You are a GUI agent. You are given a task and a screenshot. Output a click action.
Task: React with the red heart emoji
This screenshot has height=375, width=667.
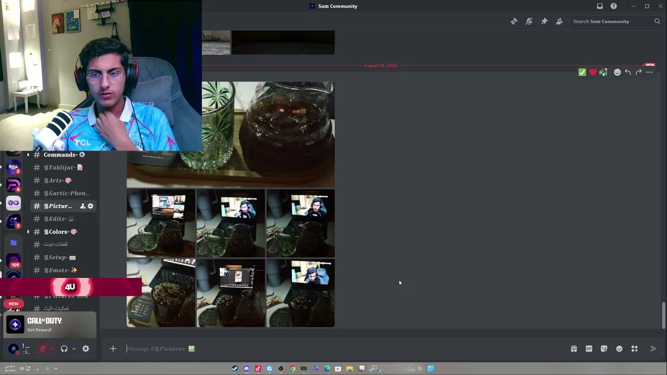tap(592, 72)
